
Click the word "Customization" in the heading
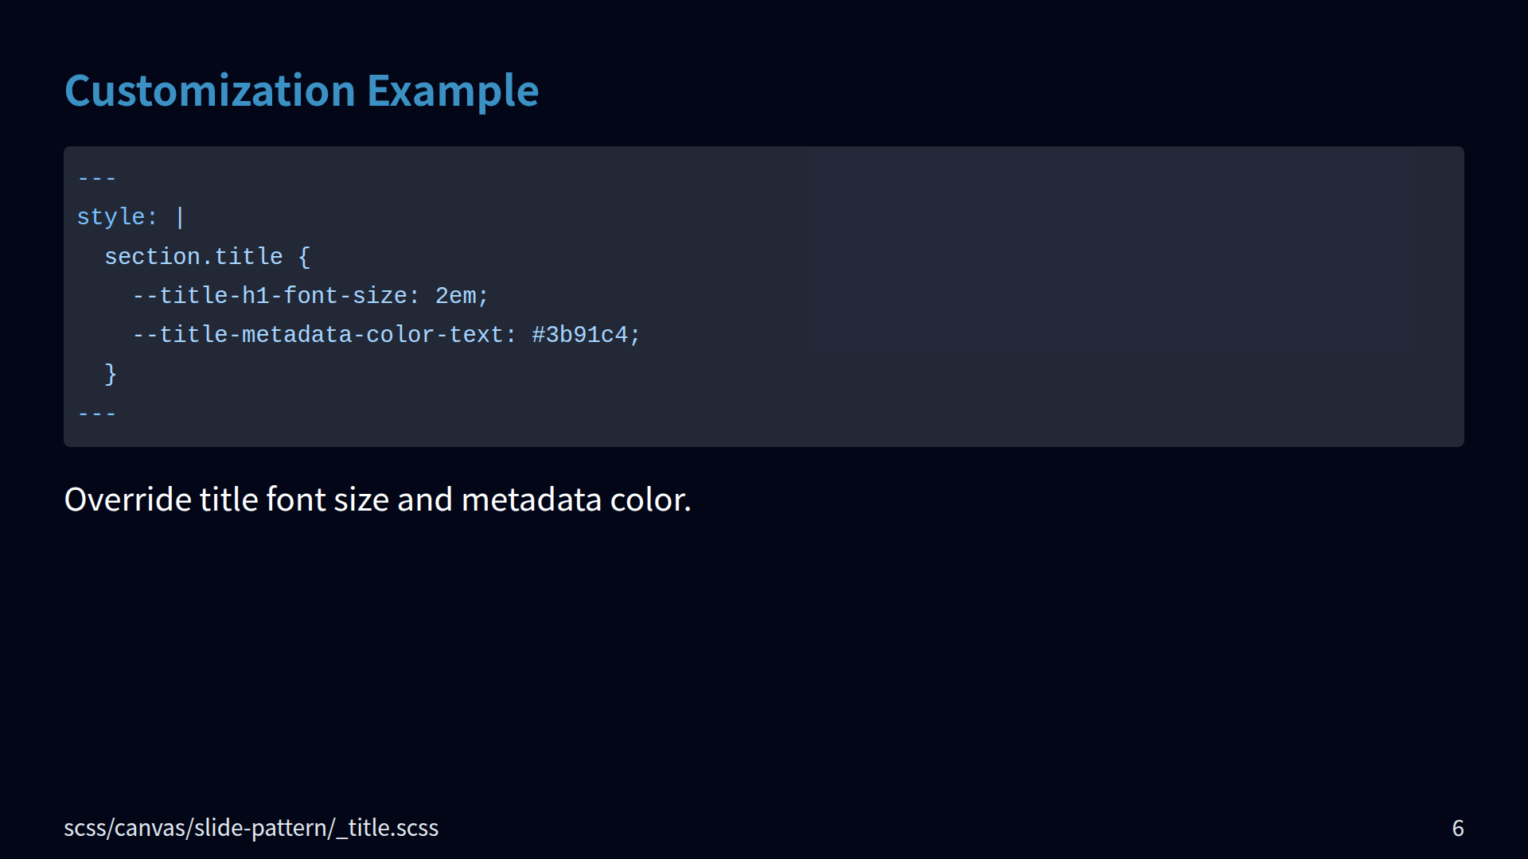click(210, 91)
